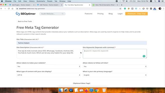
Task: Open the Pricing link
Action: pos(100,14)
